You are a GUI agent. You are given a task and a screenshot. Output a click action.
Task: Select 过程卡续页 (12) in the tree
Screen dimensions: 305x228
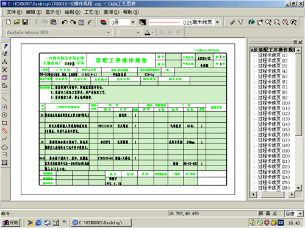click(274, 114)
